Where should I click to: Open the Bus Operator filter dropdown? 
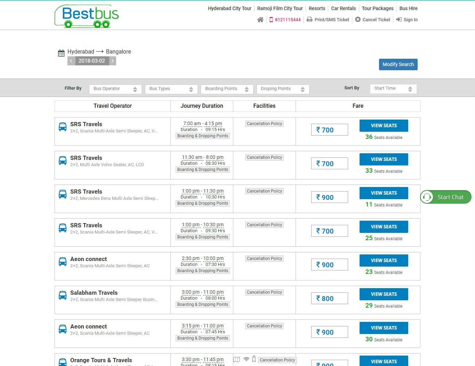click(x=115, y=89)
